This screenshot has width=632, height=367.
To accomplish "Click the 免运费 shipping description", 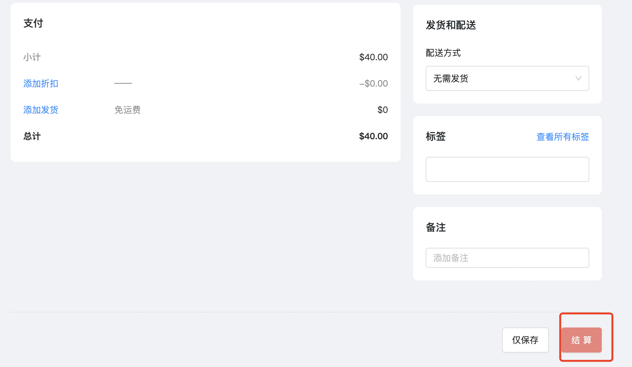I will [x=128, y=110].
